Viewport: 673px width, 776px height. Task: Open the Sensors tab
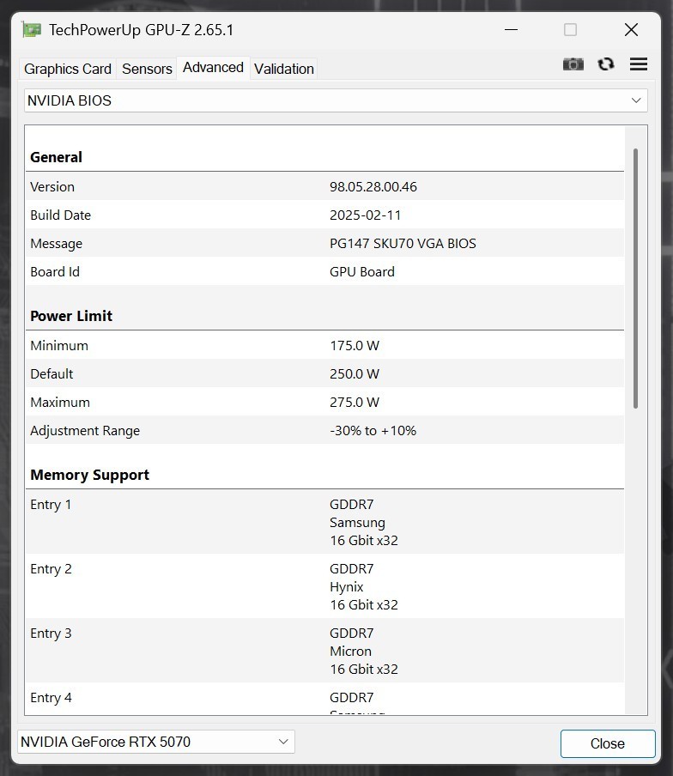click(146, 69)
